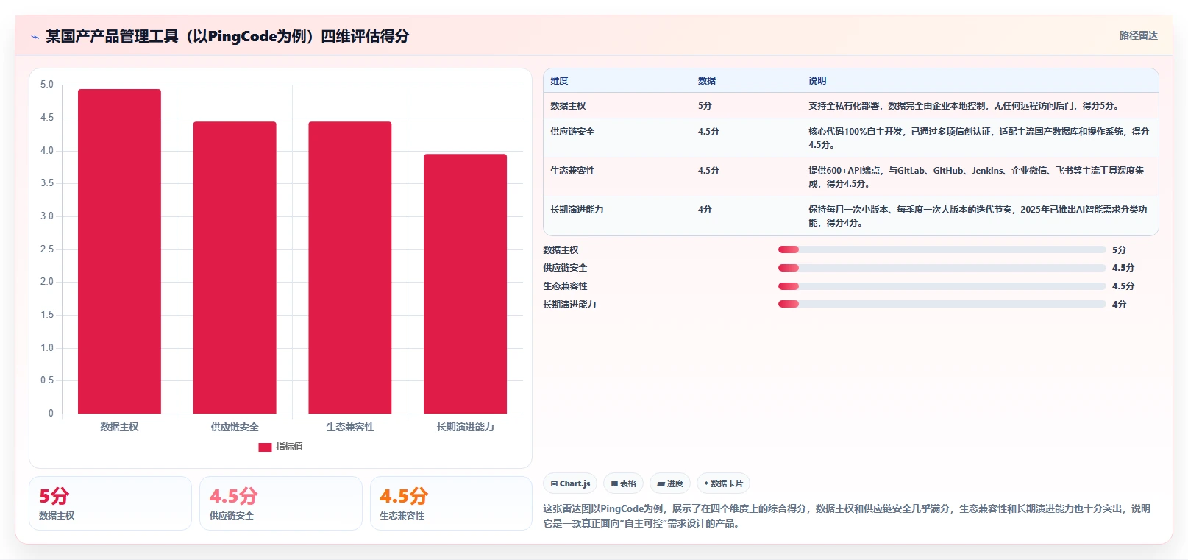
Task: Select the 表格 tag
Action: pos(623,483)
